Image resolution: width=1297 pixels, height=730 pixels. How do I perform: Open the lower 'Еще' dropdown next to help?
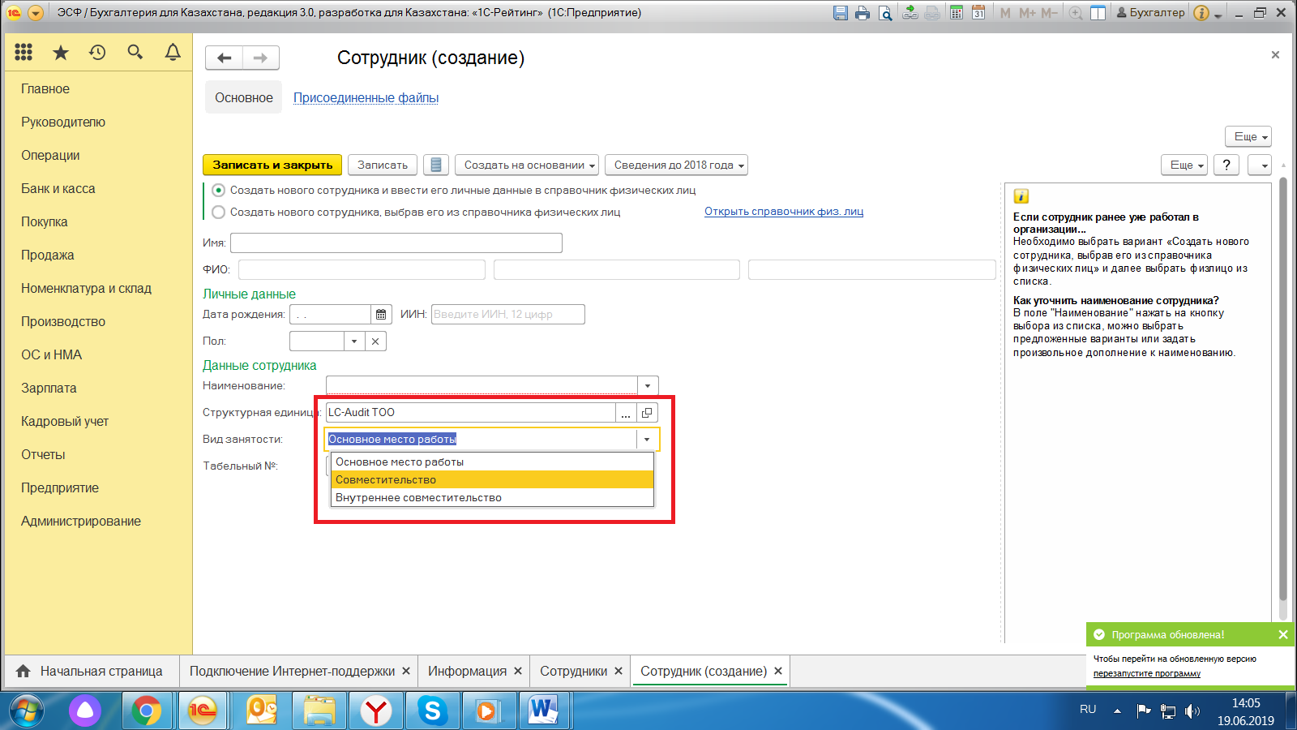click(1184, 165)
